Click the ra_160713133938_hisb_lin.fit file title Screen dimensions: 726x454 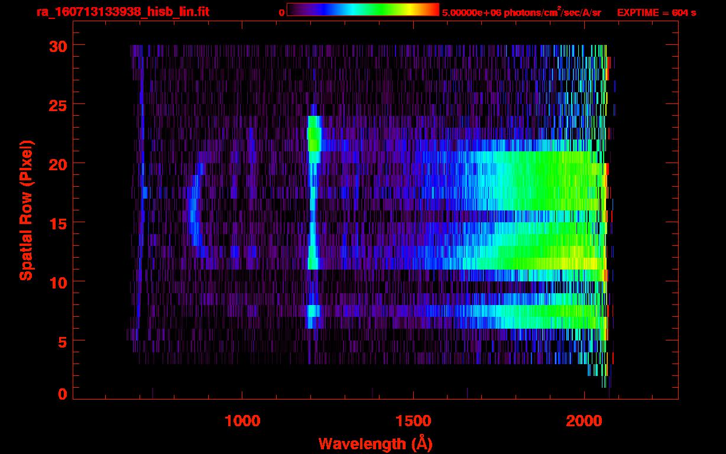(x=122, y=12)
